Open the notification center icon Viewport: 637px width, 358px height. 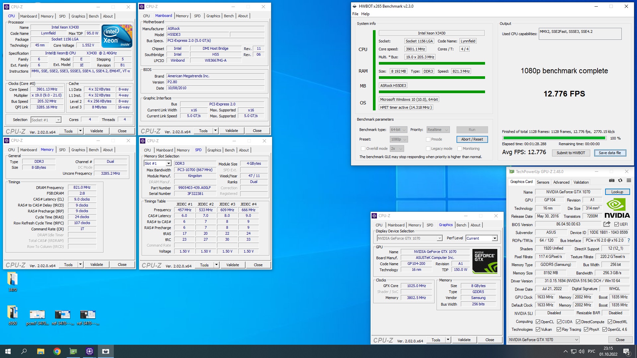pos(627,351)
